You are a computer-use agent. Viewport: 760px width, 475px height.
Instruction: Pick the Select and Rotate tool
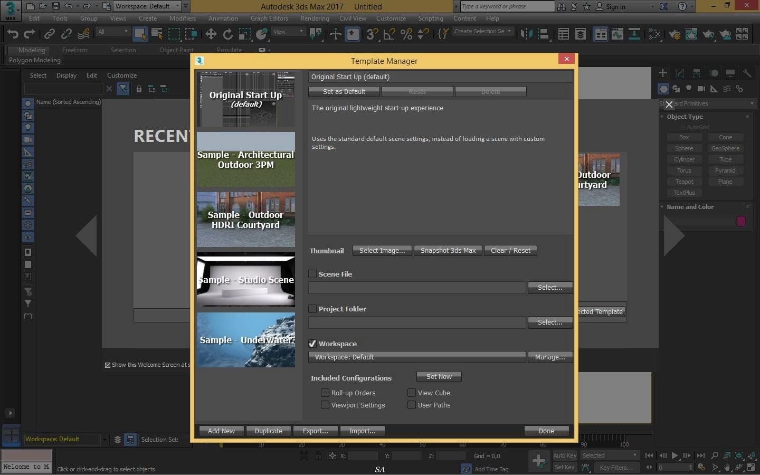(227, 34)
